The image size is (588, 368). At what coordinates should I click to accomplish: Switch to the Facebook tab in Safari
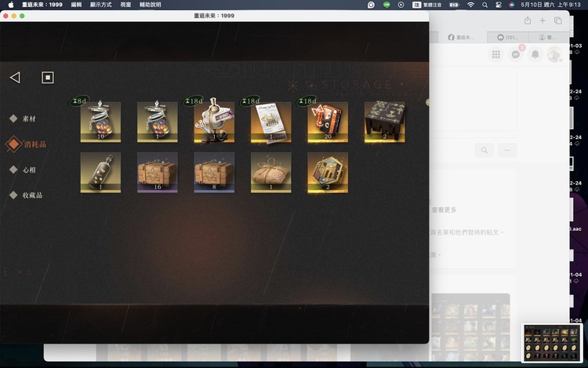[x=461, y=37]
